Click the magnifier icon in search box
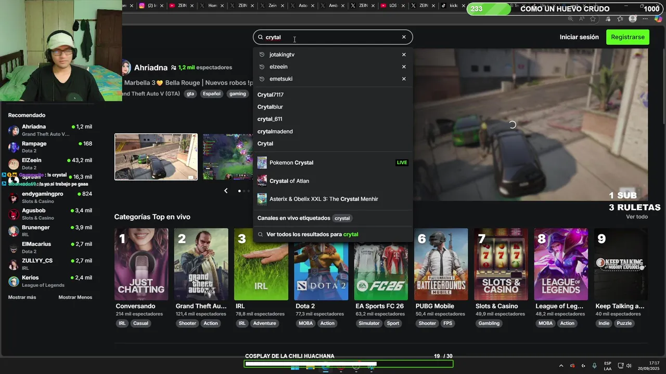Image resolution: width=666 pixels, height=374 pixels. pos(261,37)
